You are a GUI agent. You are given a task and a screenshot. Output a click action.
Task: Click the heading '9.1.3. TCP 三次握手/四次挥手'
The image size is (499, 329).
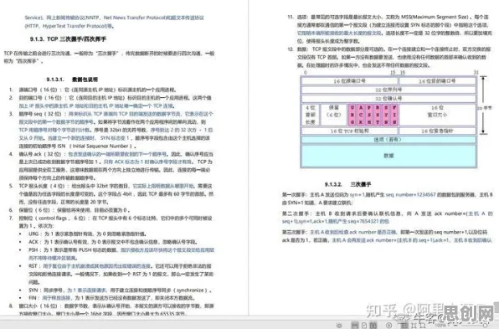[x=68, y=39]
